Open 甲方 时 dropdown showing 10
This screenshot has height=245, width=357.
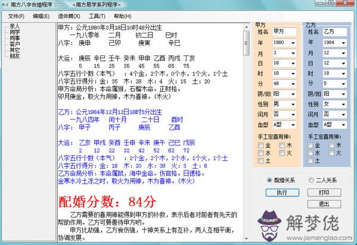click(284, 73)
